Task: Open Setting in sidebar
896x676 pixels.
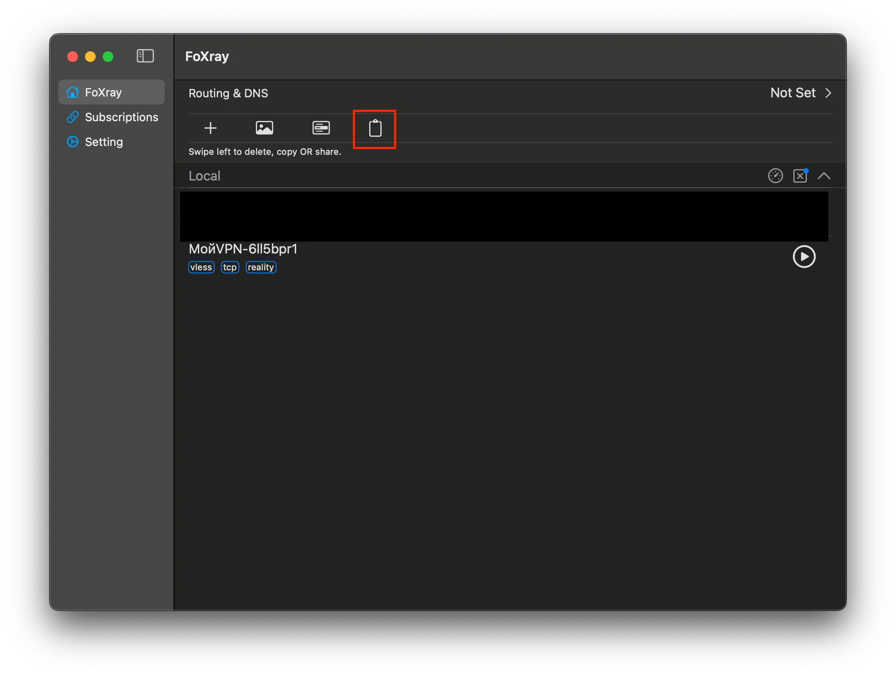Action: 112,142
